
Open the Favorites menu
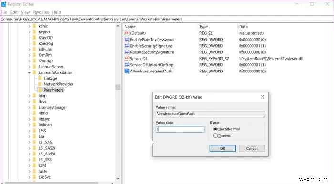pos(41,12)
